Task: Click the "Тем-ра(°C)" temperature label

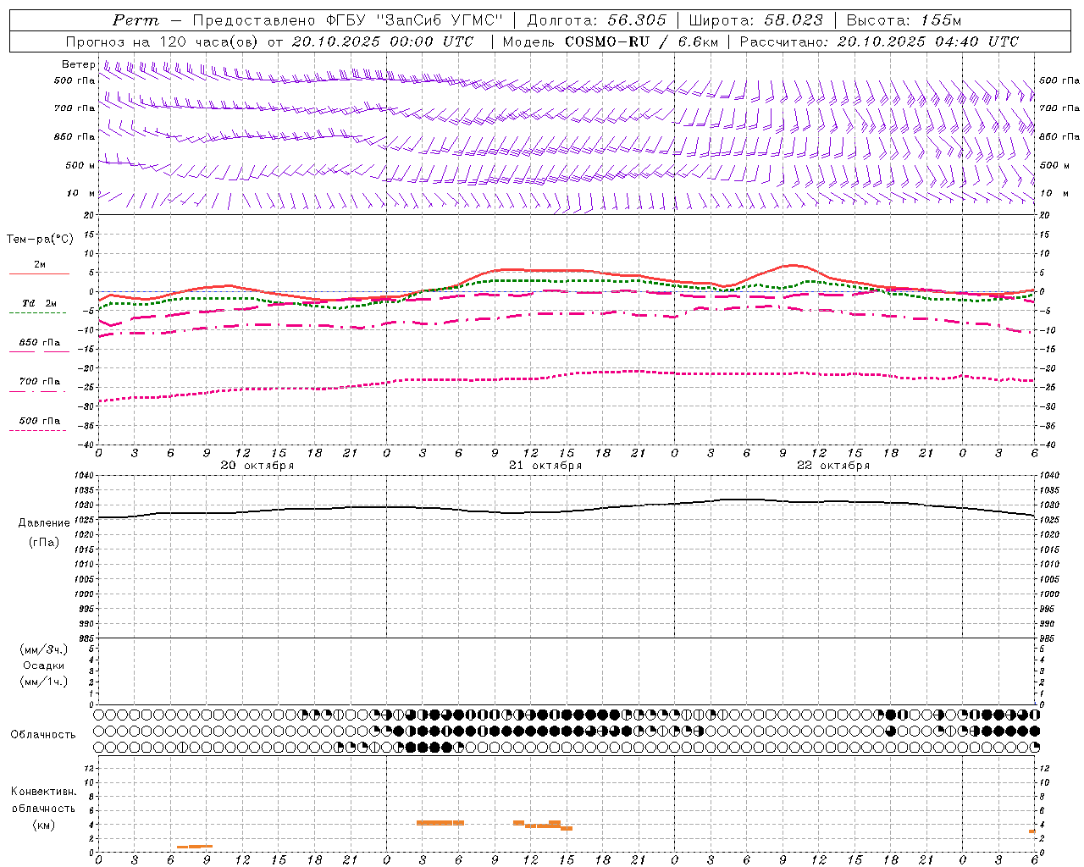Action: pos(40,240)
